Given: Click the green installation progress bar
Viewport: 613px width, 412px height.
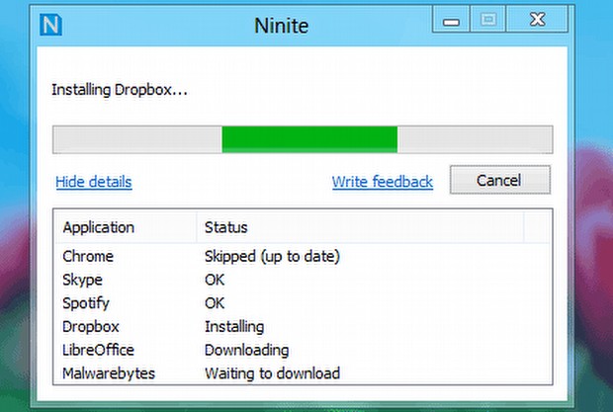Looking at the screenshot, I should (x=303, y=139).
